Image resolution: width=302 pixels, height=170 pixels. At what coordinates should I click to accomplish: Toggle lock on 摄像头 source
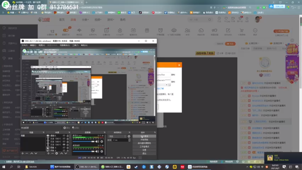click(x=68, y=136)
